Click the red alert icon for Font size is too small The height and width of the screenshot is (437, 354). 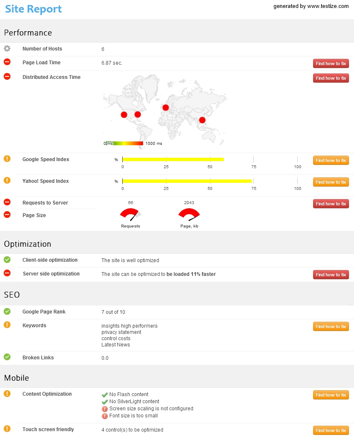click(105, 416)
